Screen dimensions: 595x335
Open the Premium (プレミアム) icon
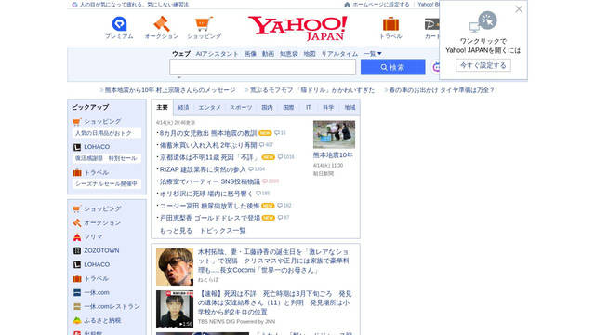119,24
